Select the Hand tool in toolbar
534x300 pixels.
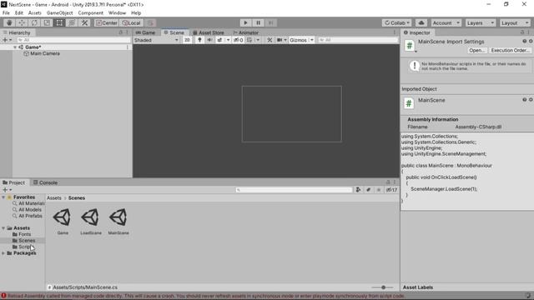(9, 22)
